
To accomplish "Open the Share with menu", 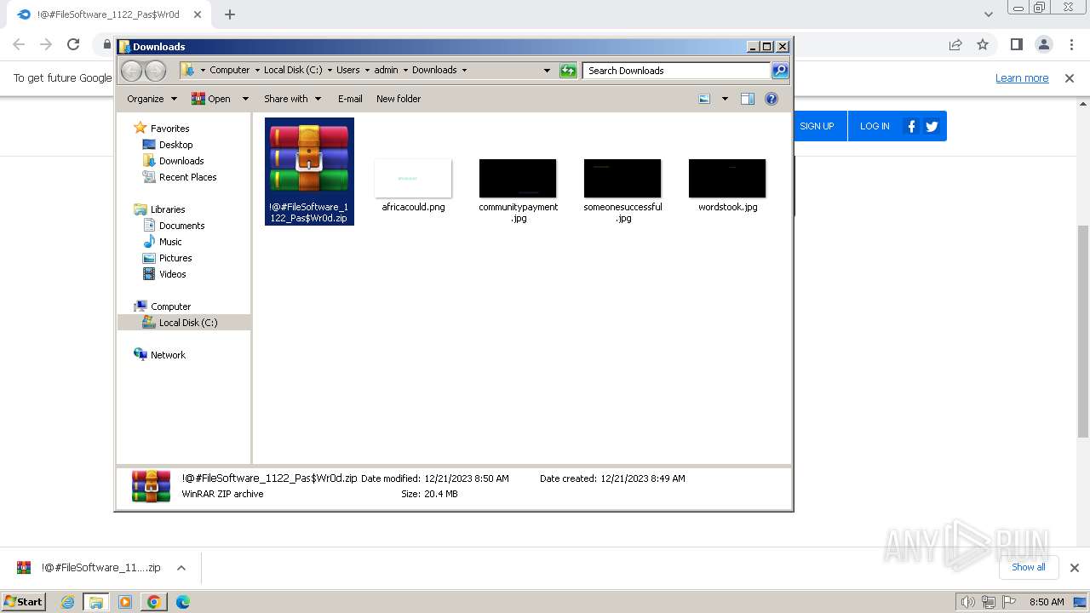I will (x=292, y=99).
